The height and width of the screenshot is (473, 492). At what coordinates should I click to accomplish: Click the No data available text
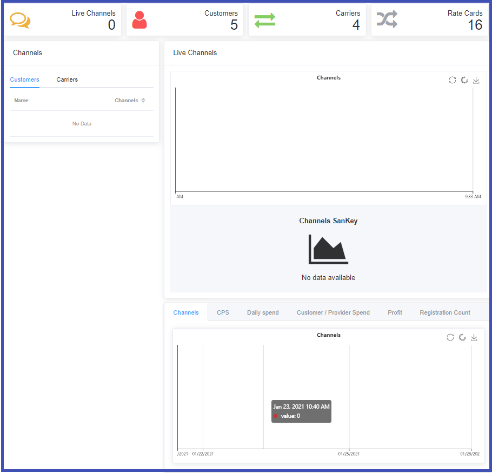tap(329, 278)
